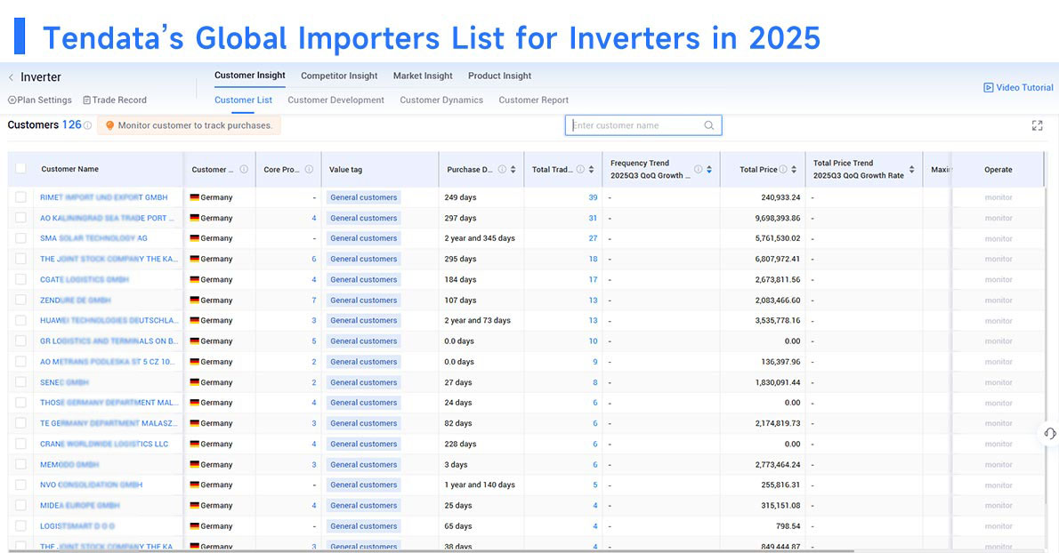The width and height of the screenshot is (1059, 553).
Task: Check the SENEC GMBH row checkbox
Action: coord(21,382)
